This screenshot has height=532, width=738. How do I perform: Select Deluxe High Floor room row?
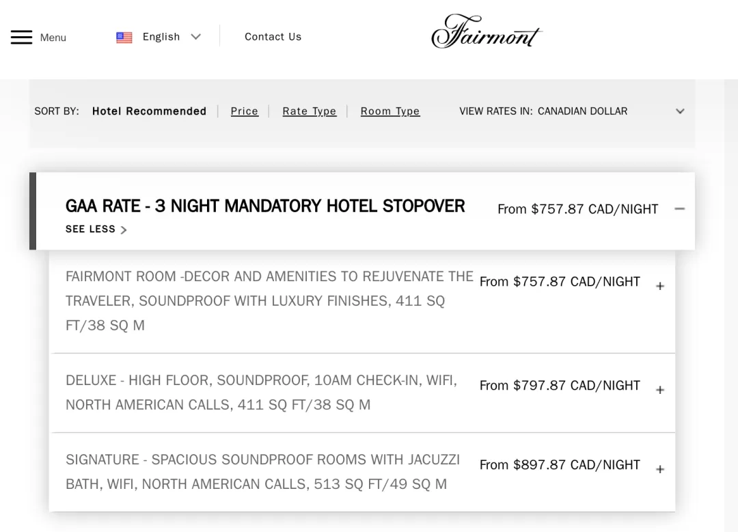point(362,393)
